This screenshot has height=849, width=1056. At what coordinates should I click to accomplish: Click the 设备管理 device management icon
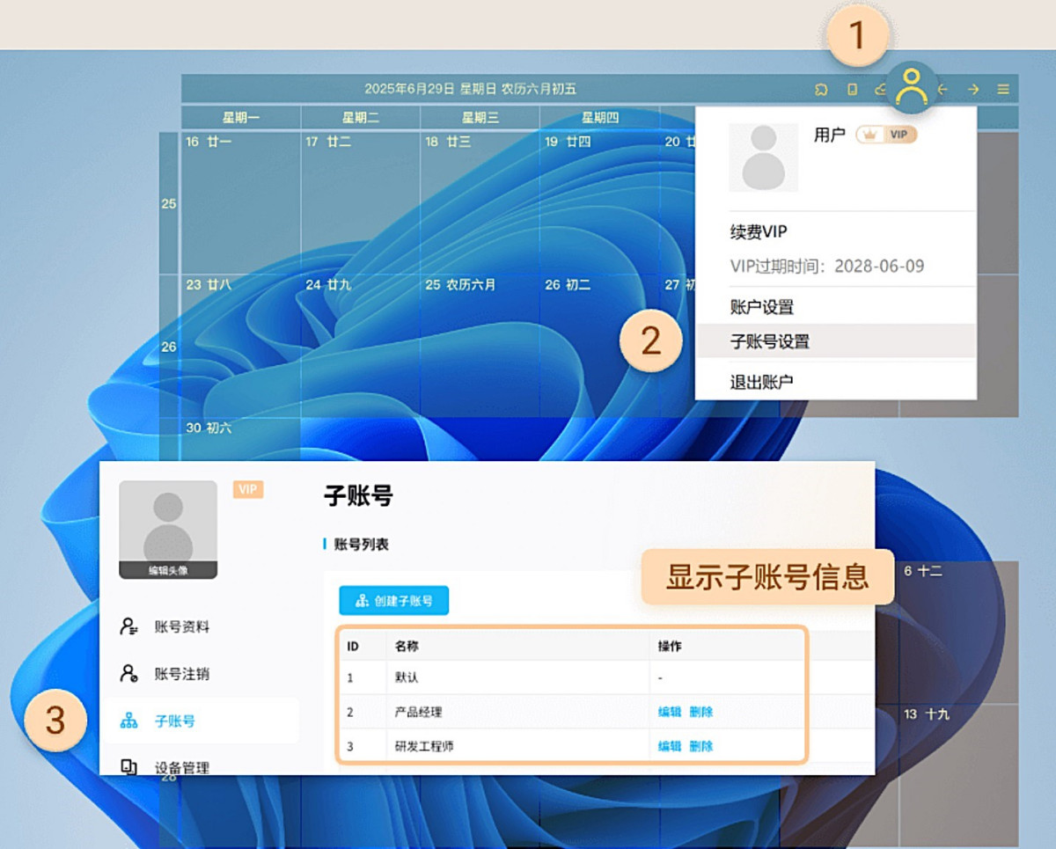tap(129, 766)
